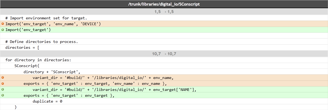
Task: Select the '# Define directories to process.' comment line
Action: pos(41,42)
